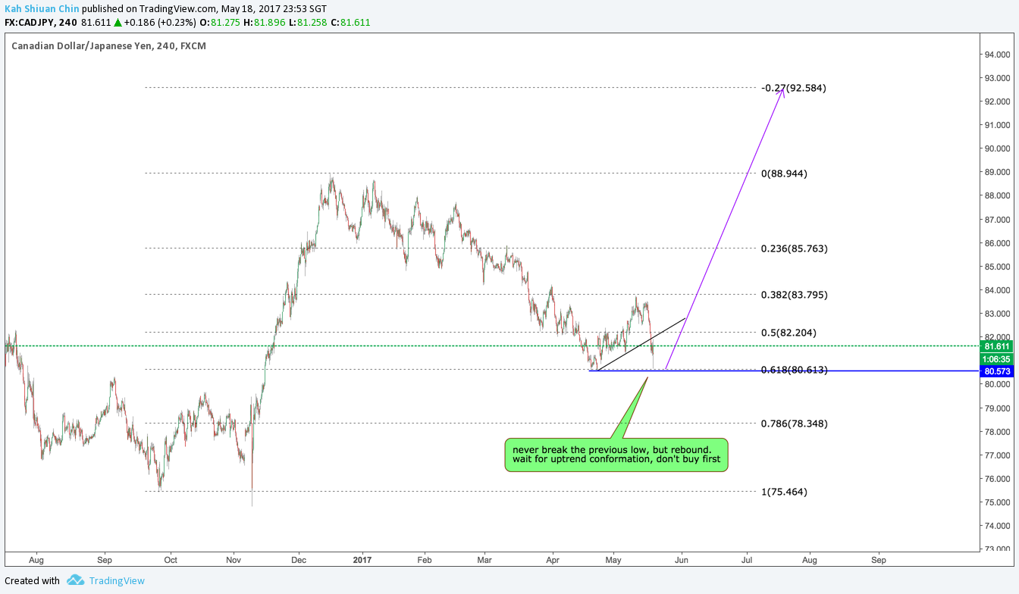
Task: Click the green callout note about previous low
Action: [616, 455]
